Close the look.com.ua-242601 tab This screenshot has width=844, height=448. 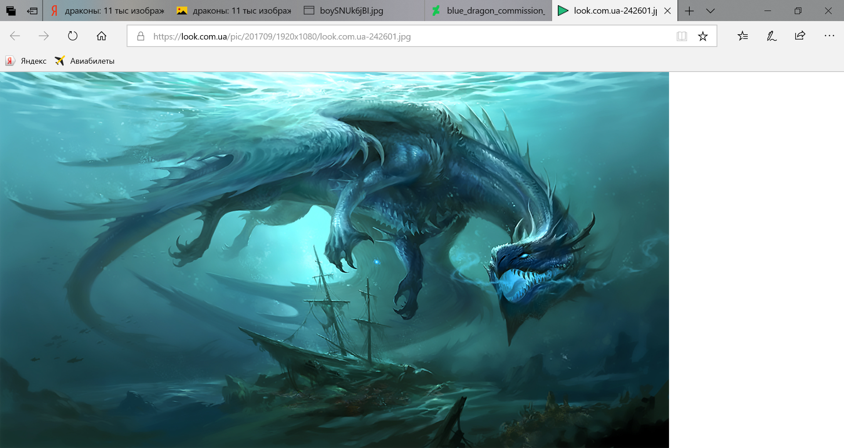click(667, 11)
